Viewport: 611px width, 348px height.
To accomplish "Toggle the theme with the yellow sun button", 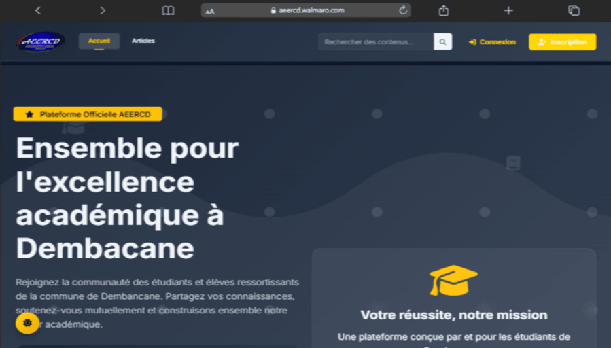I will click(x=27, y=322).
